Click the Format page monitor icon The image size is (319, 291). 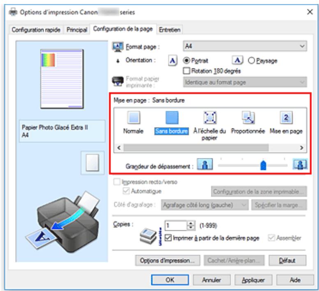(x=118, y=47)
